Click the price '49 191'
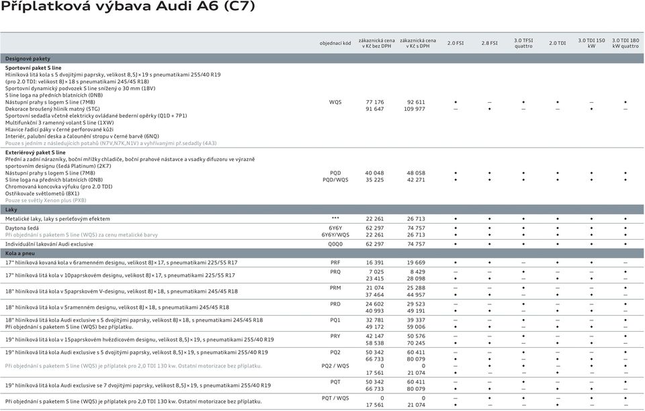645x411 pixels. tap(416, 311)
